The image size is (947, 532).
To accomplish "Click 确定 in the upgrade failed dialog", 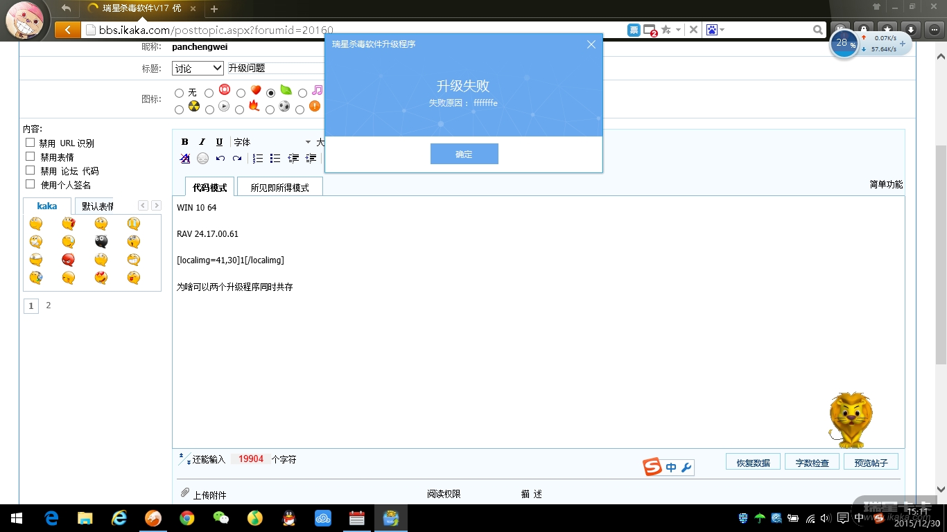I will pyautogui.click(x=464, y=154).
